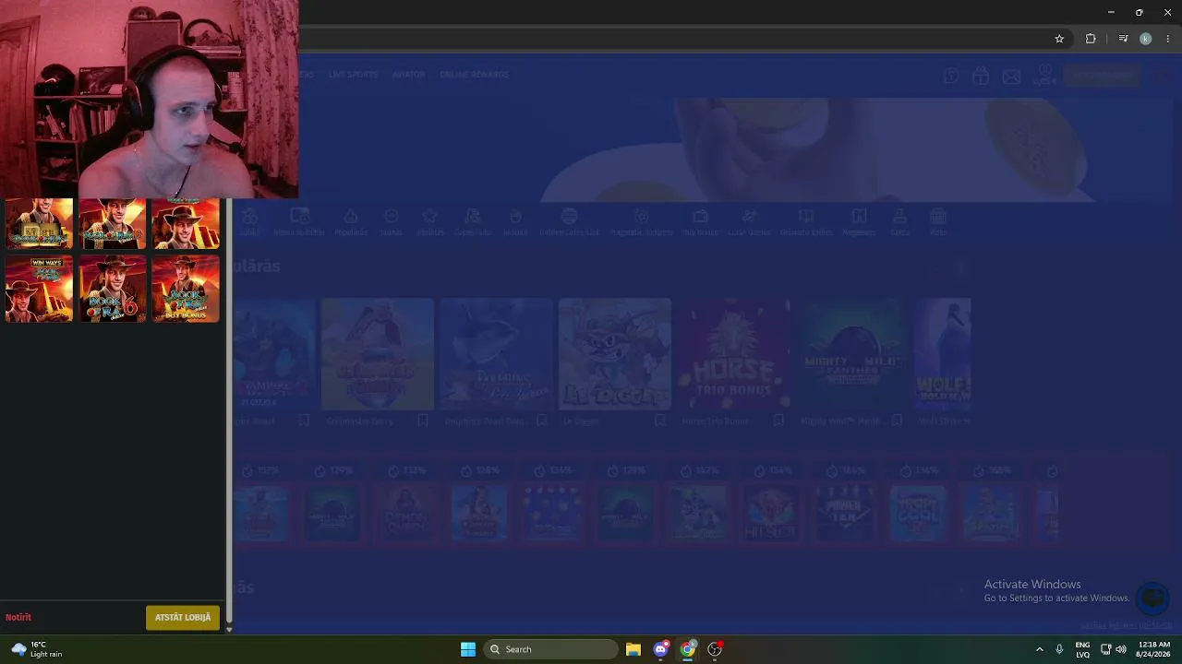The width and height of the screenshot is (1182, 664).
Task: Open the live chat support bubble
Action: tap(1152, 599)
